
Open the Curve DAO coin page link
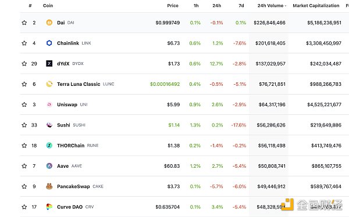(70, 207)
